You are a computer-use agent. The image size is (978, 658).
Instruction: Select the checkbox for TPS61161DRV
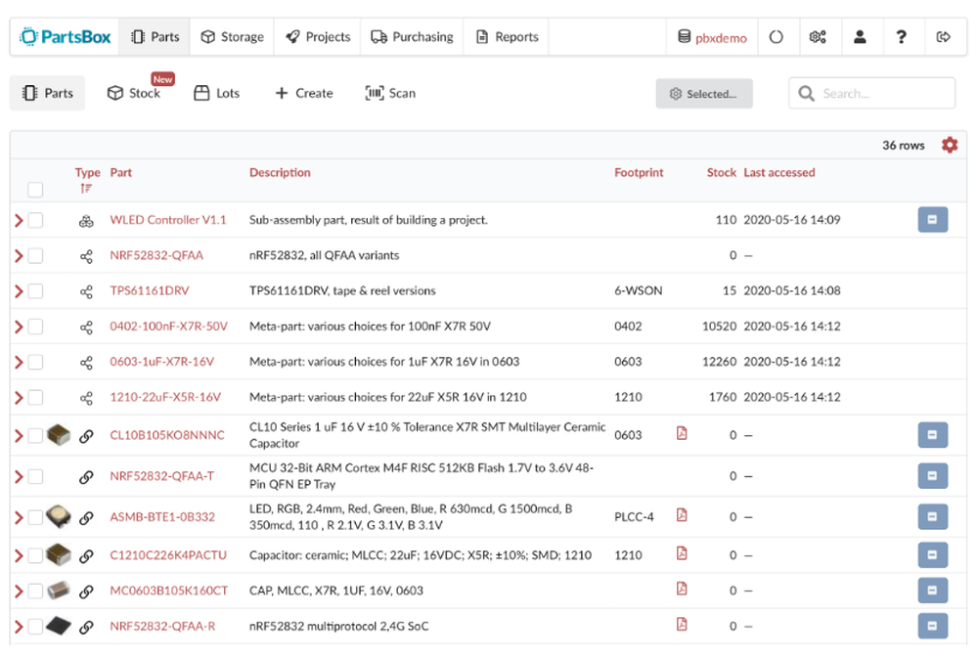[x=35, y=290]
